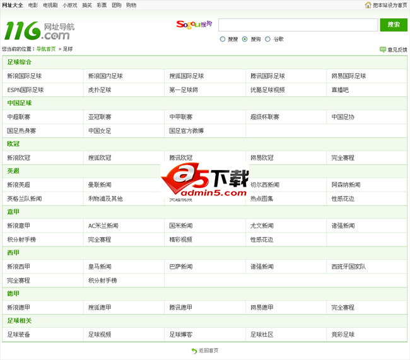Open the 竞彩足球 link
Screen dimensions: 410x360
click(343, 334)
